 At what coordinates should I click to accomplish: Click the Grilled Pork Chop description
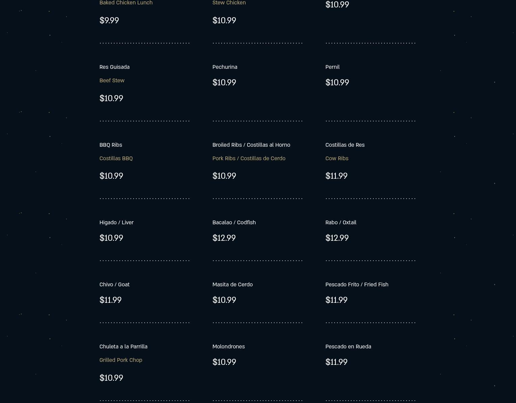click(121, 360)
